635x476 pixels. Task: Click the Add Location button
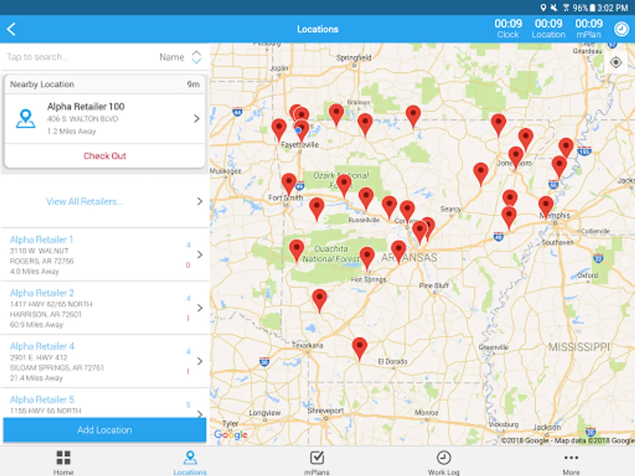(105, 430)
